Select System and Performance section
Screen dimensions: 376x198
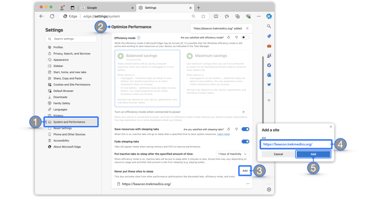[x=72, y=122]
